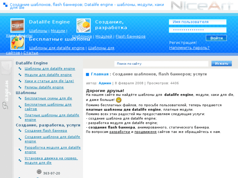Click Создание, разработка, услуги sidebar heading
The image size is (238, 178).
click(48, 125)
